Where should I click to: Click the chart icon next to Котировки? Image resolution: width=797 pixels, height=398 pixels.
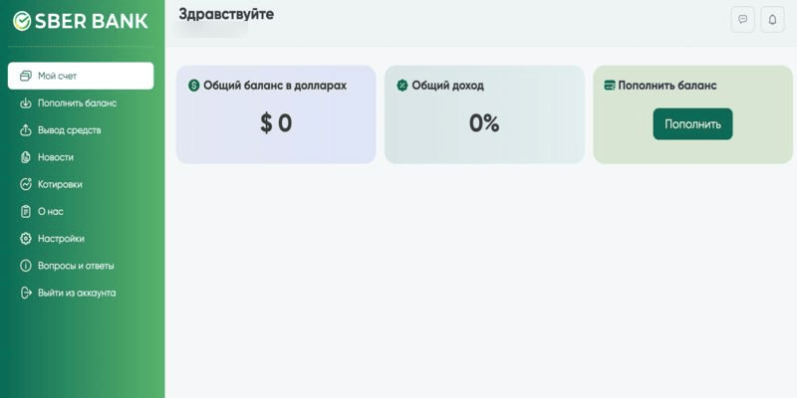(26, 184)
